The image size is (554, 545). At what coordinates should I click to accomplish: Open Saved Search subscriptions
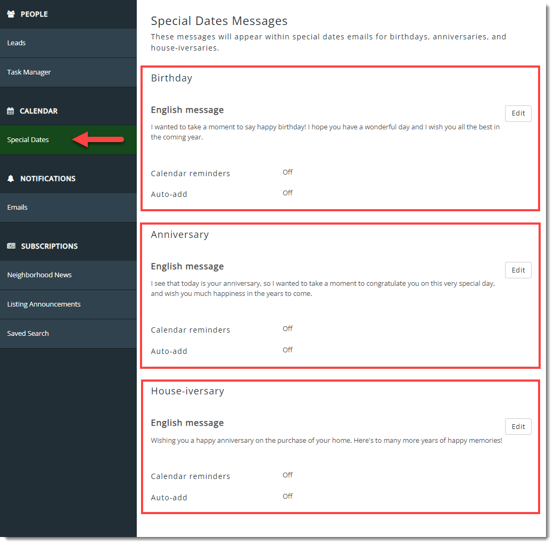(x=28, y=334)
